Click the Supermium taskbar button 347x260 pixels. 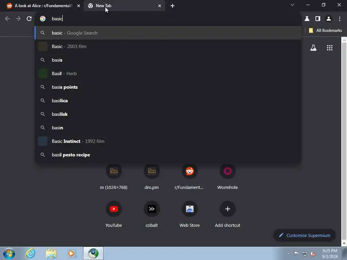(x=93, y=253)
